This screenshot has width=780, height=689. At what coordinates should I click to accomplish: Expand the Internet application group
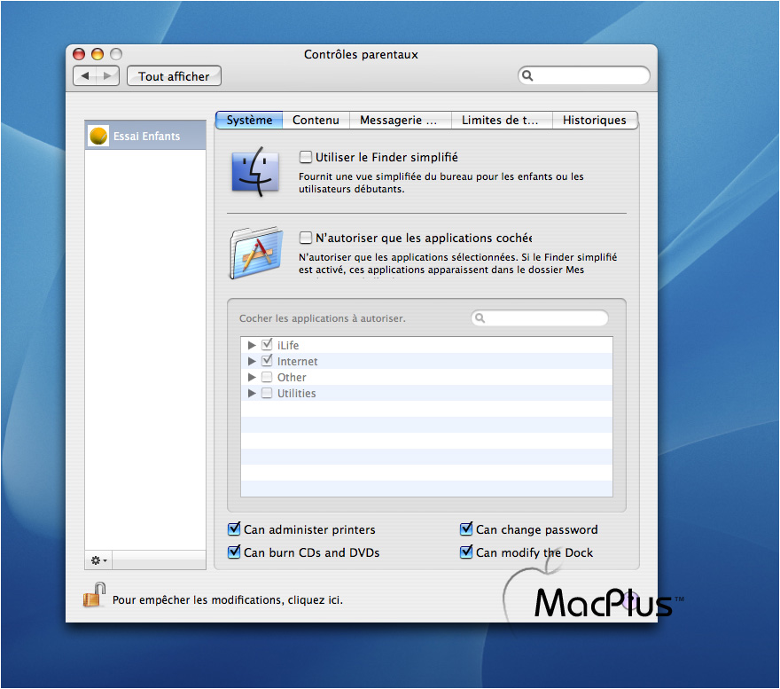pyautogui.click(x=253, y=361)
